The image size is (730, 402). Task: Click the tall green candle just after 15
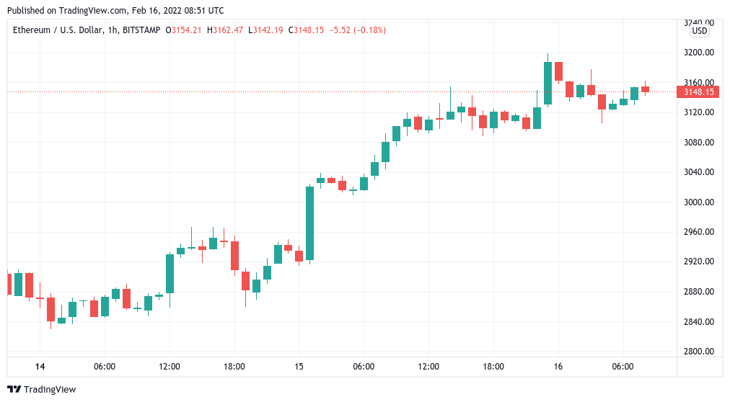(x=310, y=223)
